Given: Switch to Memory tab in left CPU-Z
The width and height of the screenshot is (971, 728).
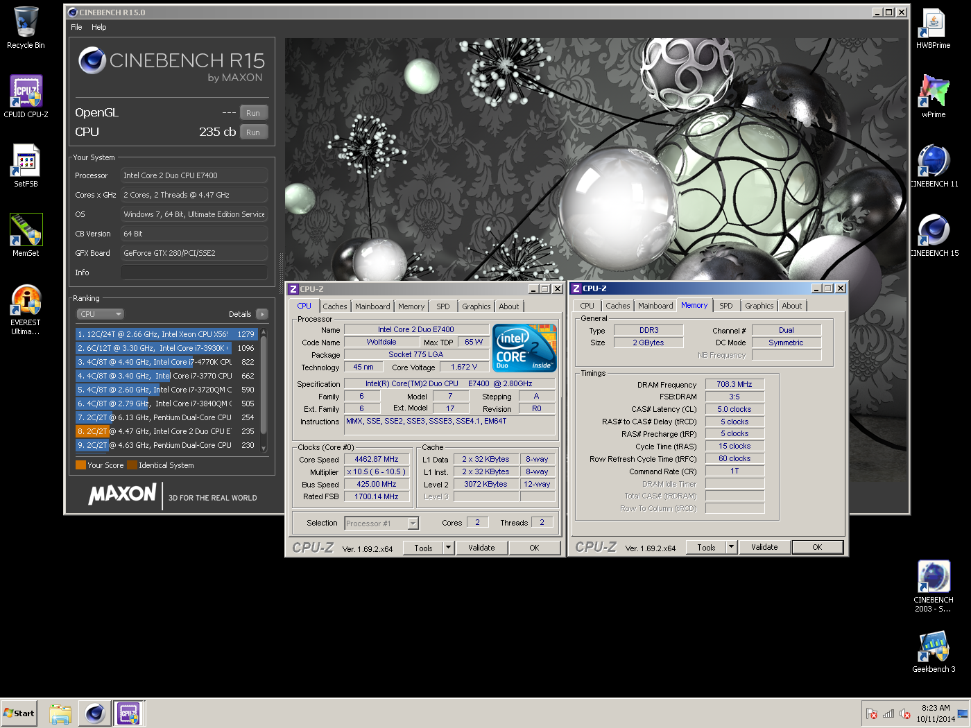Looking at the screenshot, I should pos(411,306).
